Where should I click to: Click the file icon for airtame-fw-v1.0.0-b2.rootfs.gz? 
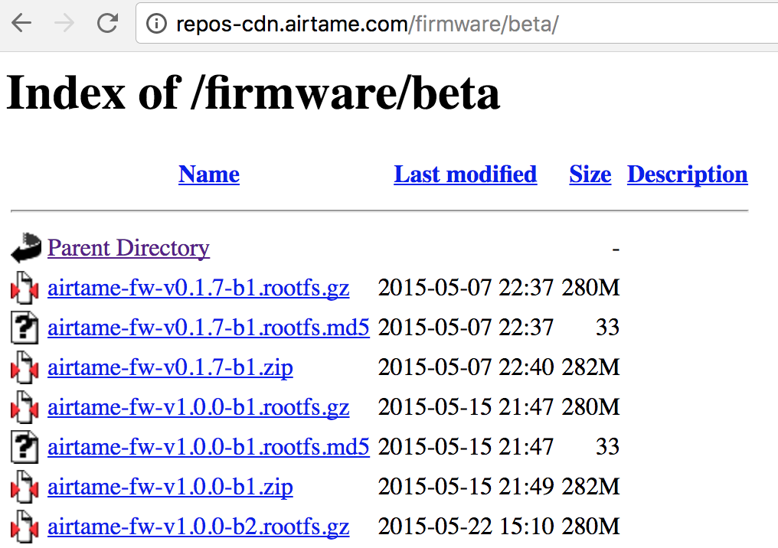click(25, 527)
